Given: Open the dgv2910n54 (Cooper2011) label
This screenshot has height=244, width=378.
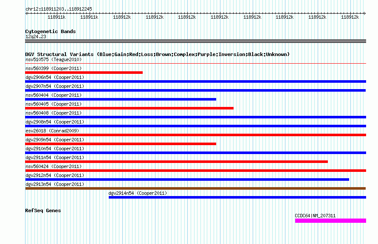Looking at the screenshot, I should pos(55,149).
